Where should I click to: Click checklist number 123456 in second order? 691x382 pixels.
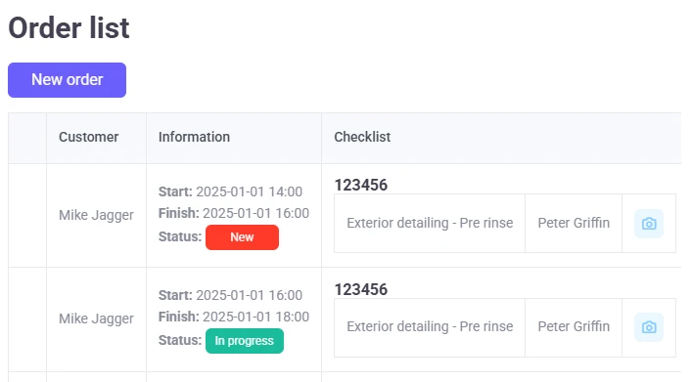[361, 289]
